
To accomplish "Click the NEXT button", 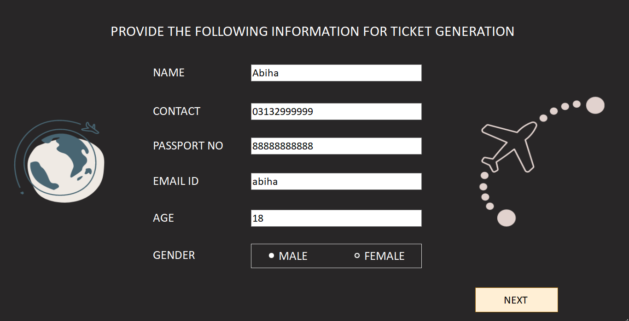I will pyautogui.click(x=516, y=299).
